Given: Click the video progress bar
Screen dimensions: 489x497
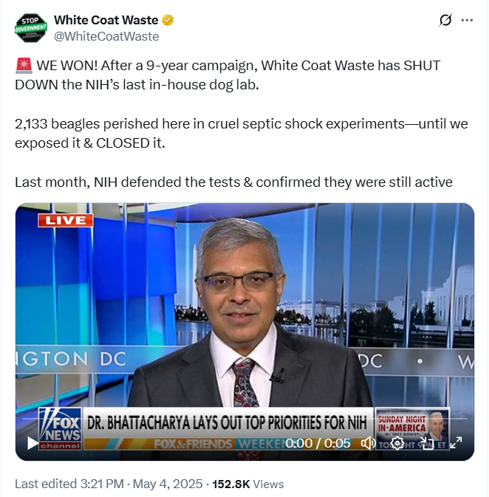Looking at the screenshot, I should coord(244,419).
